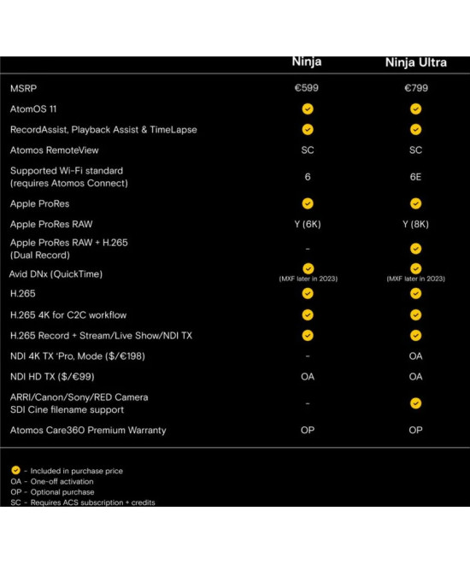Click the €799 Ninja Ultra price
This screenshot has width=470, height=564.
[416, 88]
